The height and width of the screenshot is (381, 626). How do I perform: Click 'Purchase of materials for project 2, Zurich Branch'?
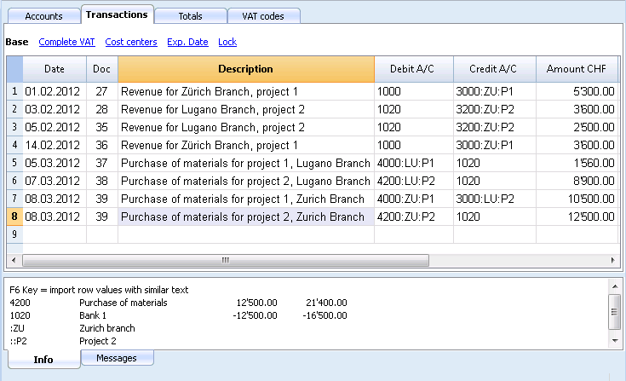click(x=246, y=216)
